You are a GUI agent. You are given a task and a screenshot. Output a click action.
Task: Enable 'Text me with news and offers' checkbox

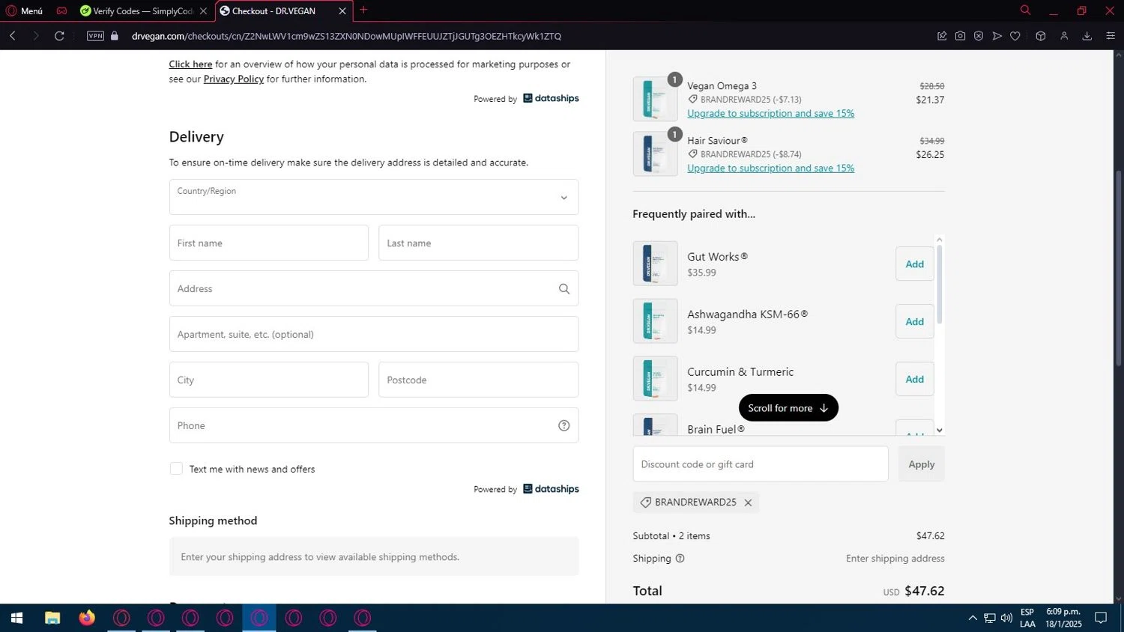[176, 469]
